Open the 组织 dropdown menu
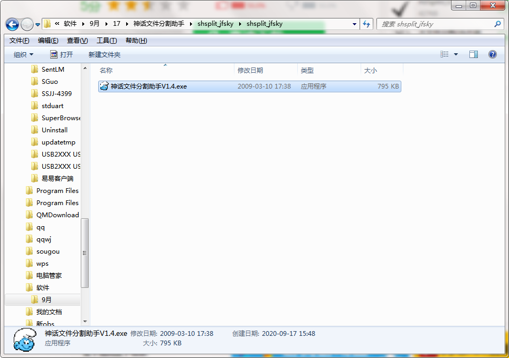 pyautogui.click(x=23, y=54)
